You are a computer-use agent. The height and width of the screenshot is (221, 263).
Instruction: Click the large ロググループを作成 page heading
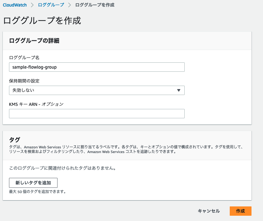pos(42,20)
